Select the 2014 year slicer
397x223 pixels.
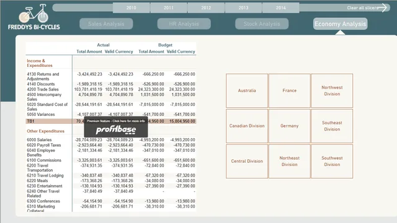pos(281,8)
